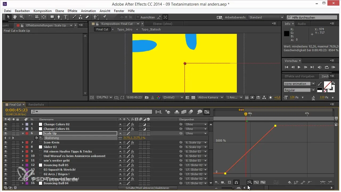The image size is (341, 192).
Task: Click the Hilfe durchsuchen search field
Action: (312, 17)
